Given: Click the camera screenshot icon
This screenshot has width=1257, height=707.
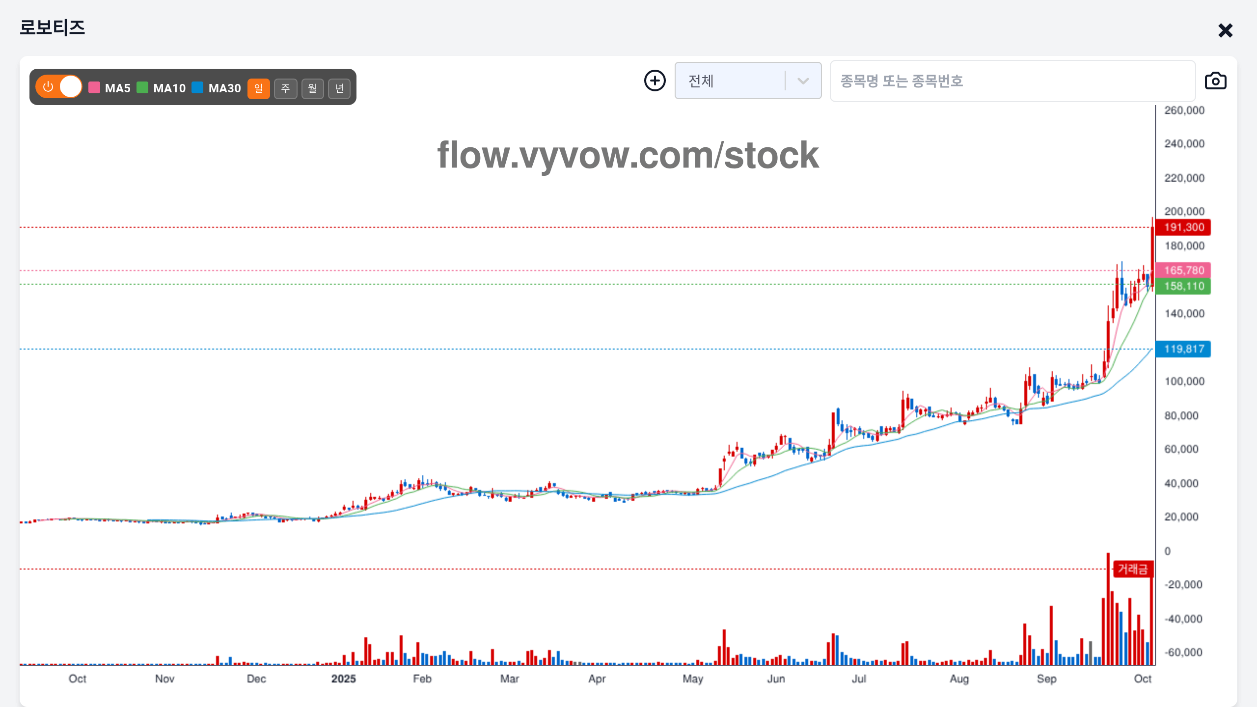Looking at the screenshot, I should point(1215,81).
